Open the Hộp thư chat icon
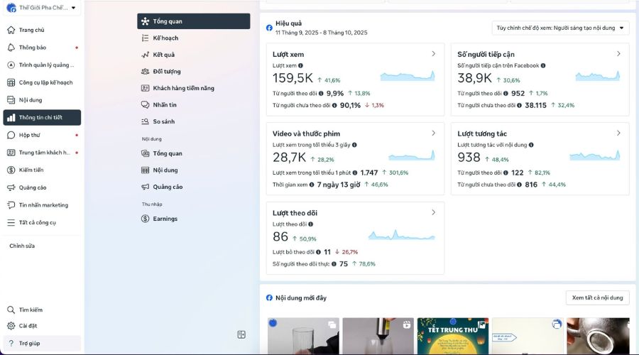The width and height of the screenshot is (639, 355). 11,135
